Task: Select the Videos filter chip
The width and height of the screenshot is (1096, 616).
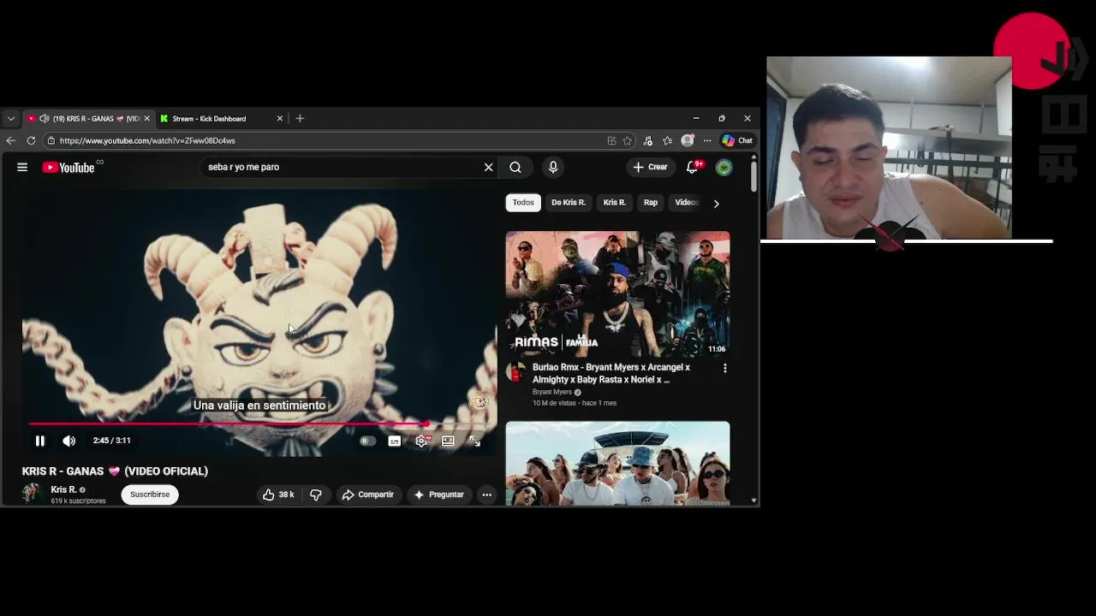Action: pos(687,203)
